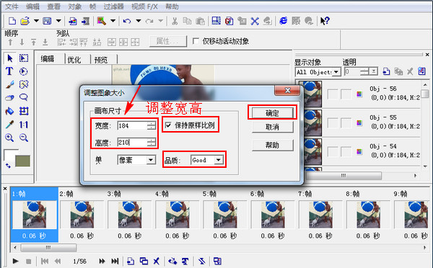Click the Zoom in magnifier tool
This screenshot has height=268, width=433.
click(9, 138)
